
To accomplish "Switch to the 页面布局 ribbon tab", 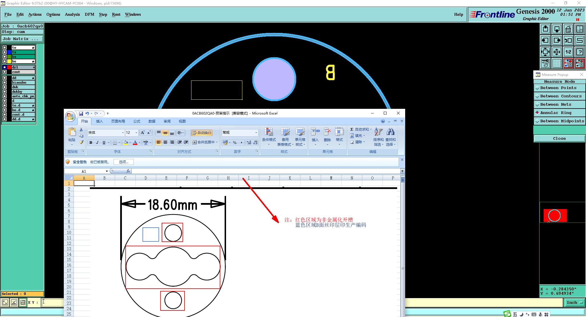I will pyautogui.click(x=118, y=121).
